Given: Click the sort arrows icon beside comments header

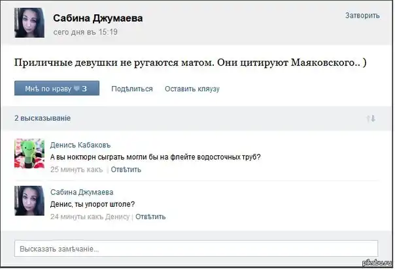Looking at the screenshot, I should coord(371,119).
